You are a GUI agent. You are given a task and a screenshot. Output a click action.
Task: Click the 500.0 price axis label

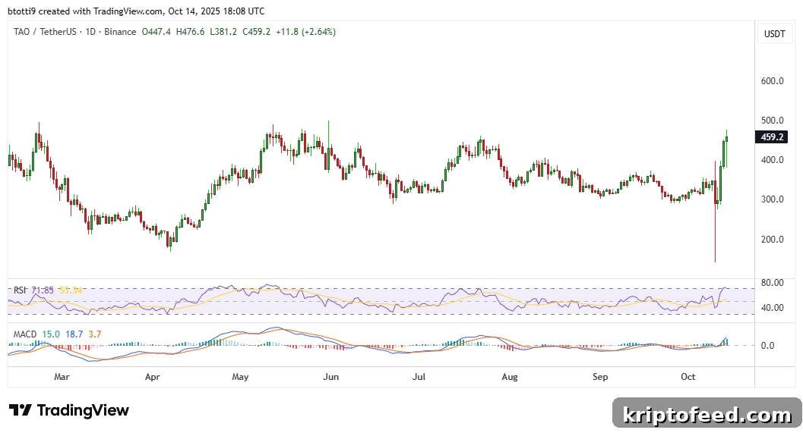[773, 121]
